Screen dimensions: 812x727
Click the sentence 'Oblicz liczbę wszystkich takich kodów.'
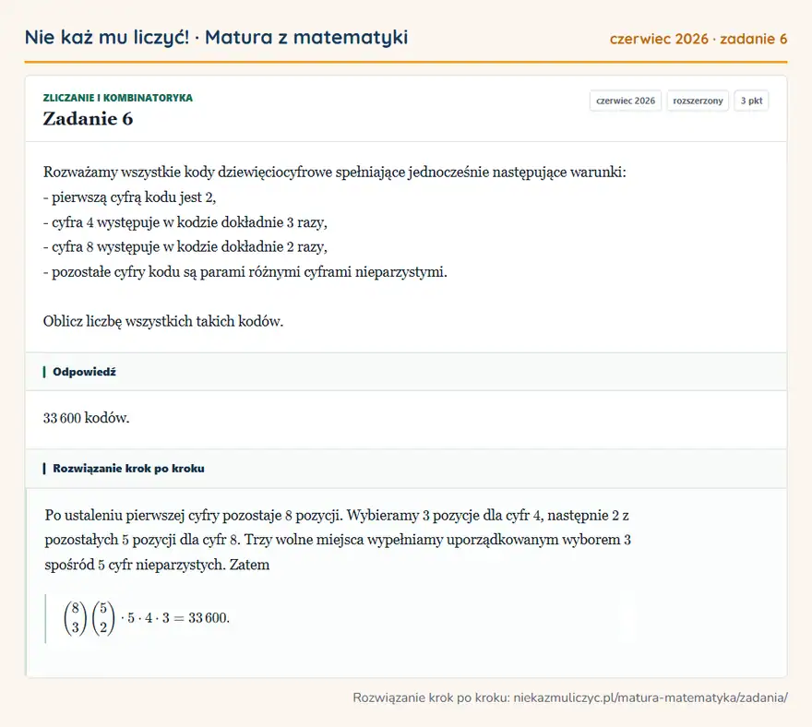click(x=163, y=322)
